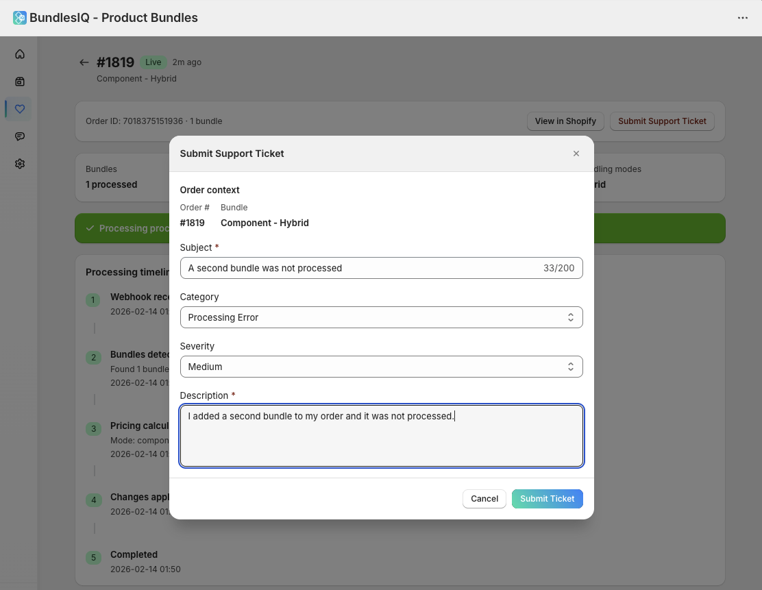Submit the ticket with the Submit Ticket button
Screen dimensions: 762x590
pos(547,499)
